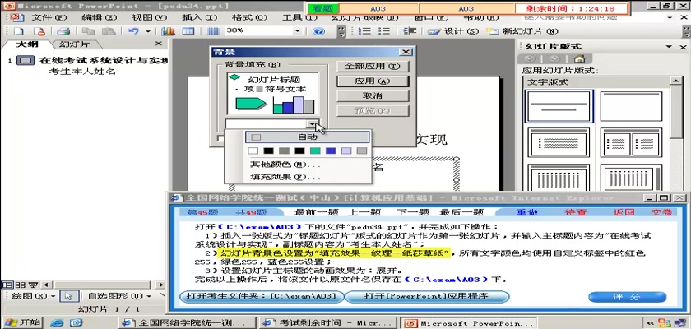This screenshot has height=329, width=691.
Task: Open the zoom percentage dropdown
Action: coord(298,31)
